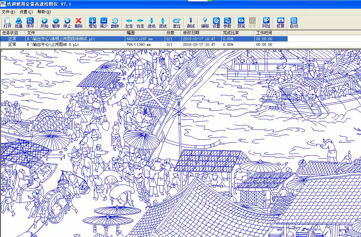Click the plot preview drawing area

pyautogui.click(x=181, y=143)
